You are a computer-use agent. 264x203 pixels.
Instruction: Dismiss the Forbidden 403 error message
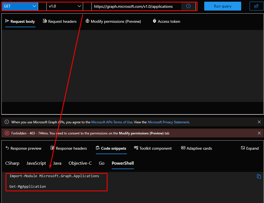259,133
